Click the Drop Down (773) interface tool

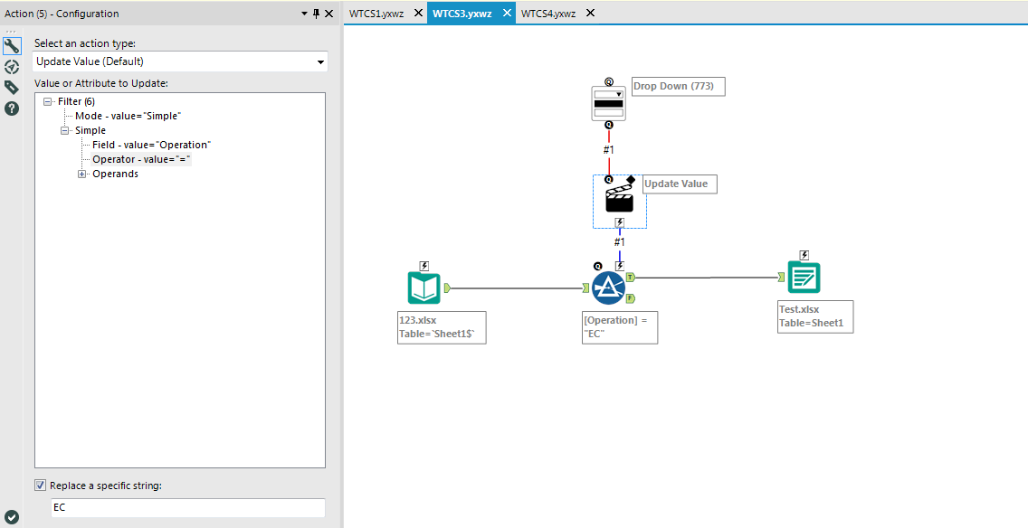point(608,101)
